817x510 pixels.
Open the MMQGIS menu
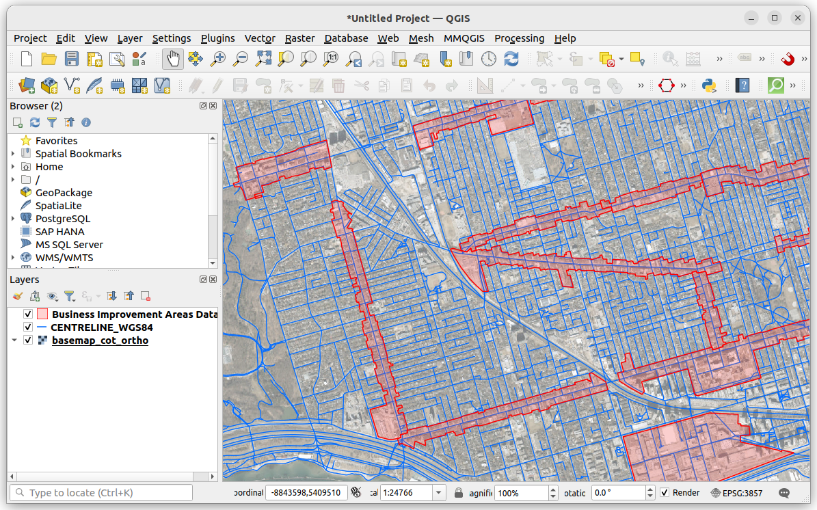[x=464, y=38]
